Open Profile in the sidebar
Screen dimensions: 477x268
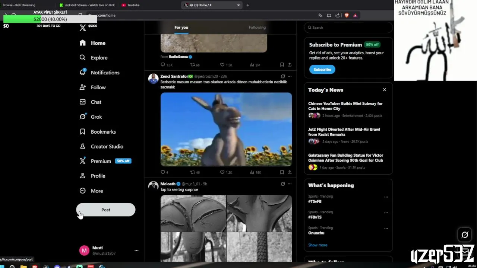[92, 176]
